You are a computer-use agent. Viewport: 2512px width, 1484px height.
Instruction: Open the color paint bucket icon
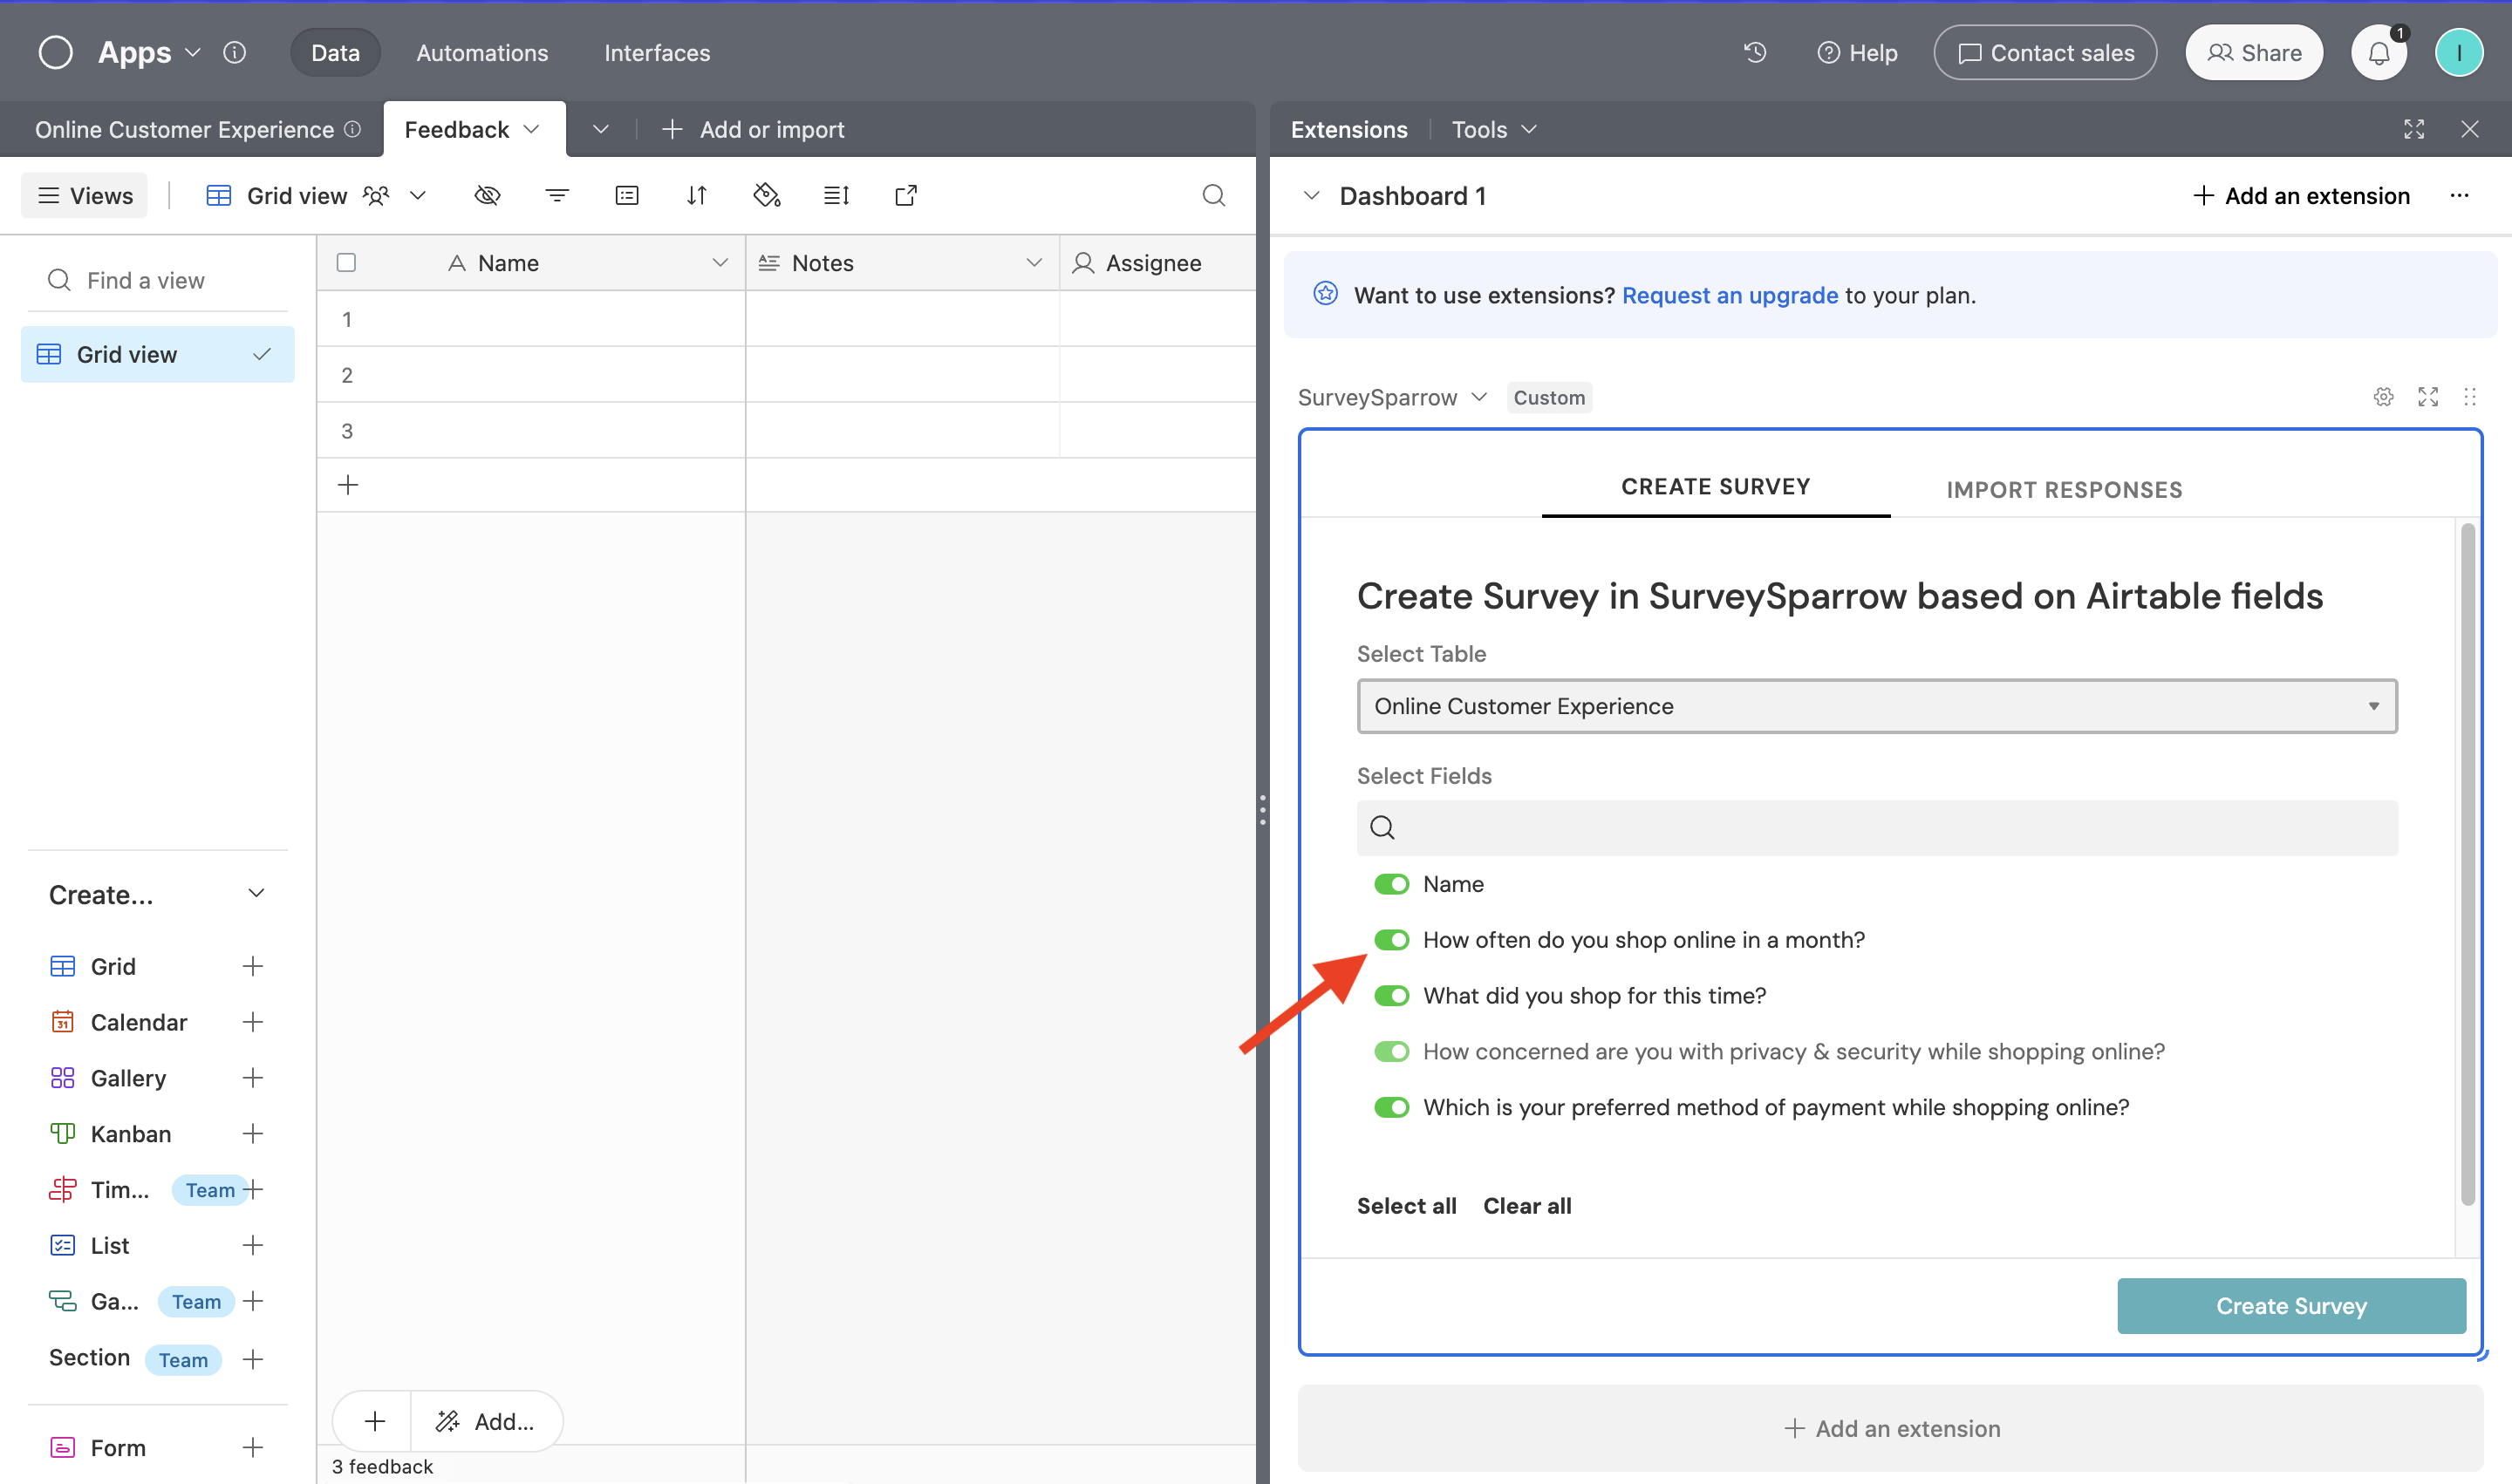(x=767, y=195)
